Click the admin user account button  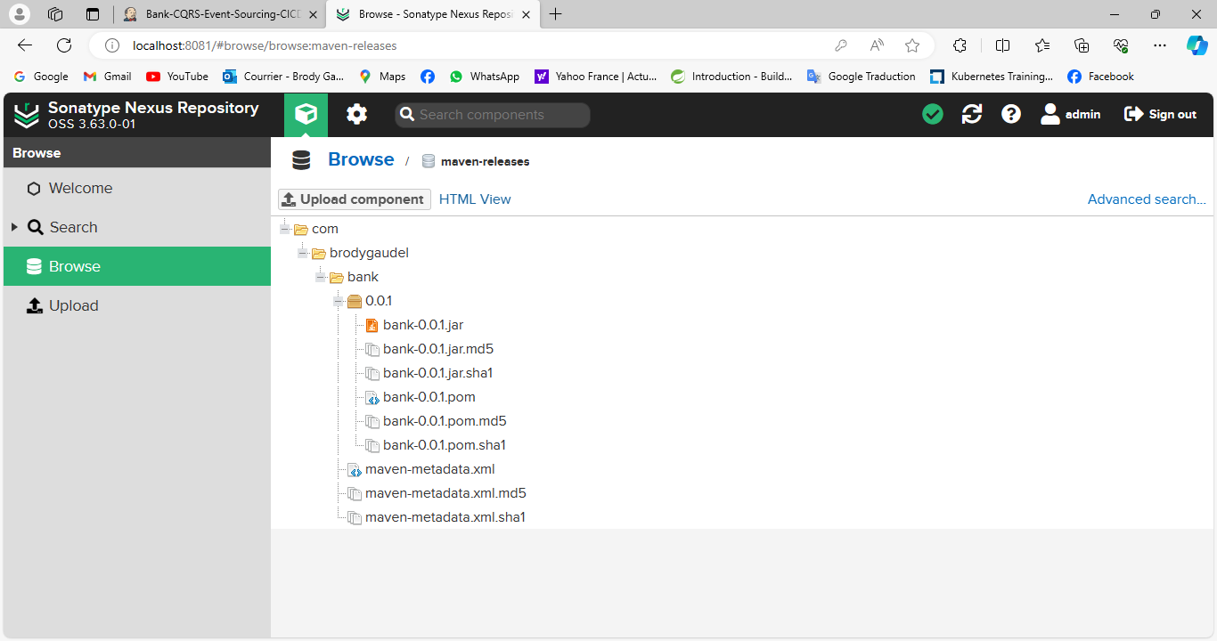(x=1071, y=114)
